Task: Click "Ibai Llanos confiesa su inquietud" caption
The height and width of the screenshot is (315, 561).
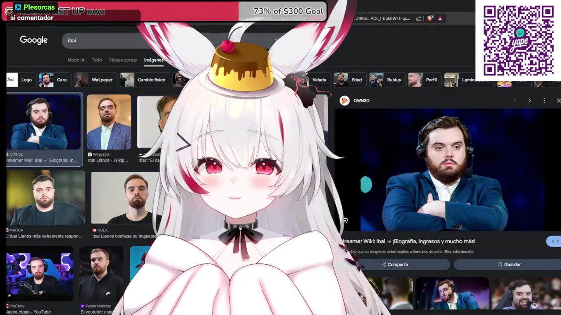Action: 124,236
